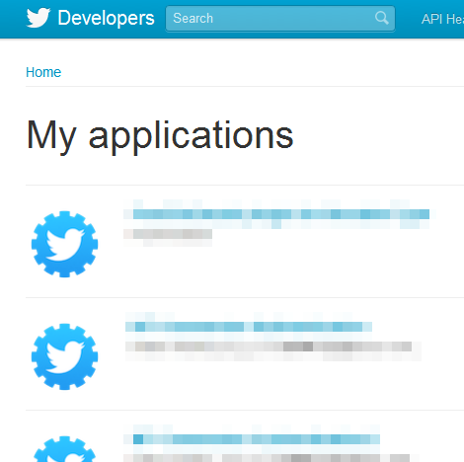This screenshot has width=464, height=462.
Task: Go to the Home breadcrumb link
Action: pos(43,72)
